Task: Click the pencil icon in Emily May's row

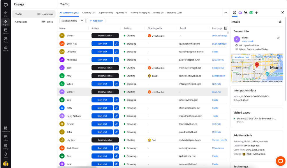Action: click(x=116, y=44)
